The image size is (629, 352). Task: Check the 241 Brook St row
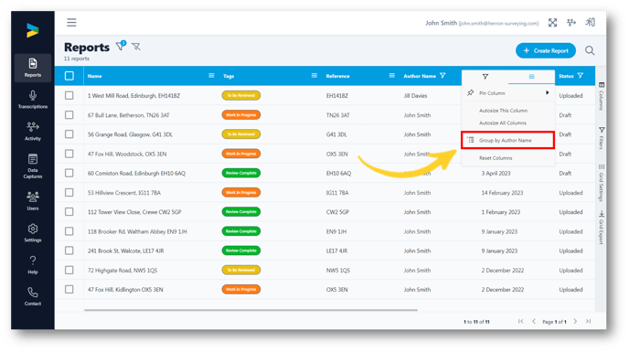point(69,251)
